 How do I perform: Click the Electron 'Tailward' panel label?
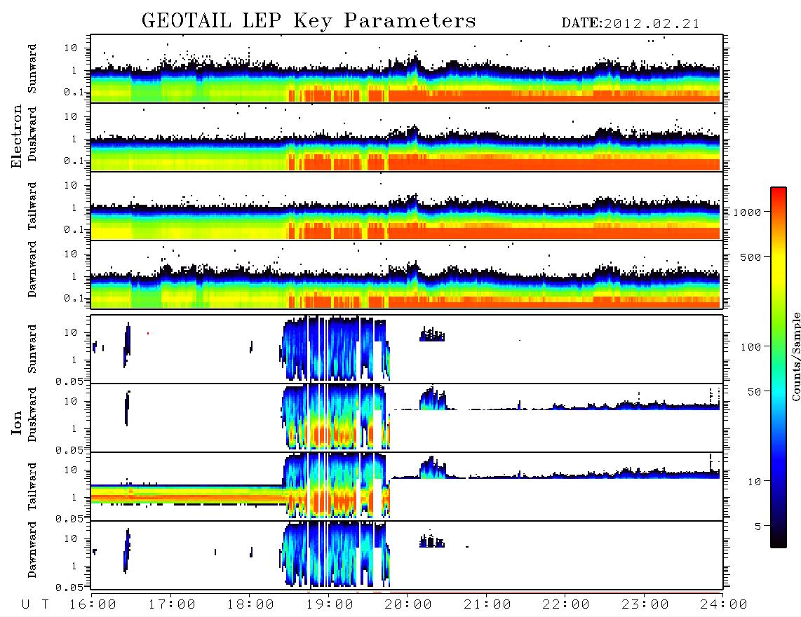(x=32, y=206)
